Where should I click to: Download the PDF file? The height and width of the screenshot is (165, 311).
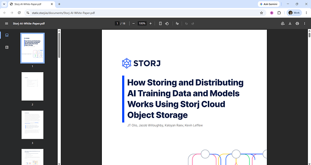coord(290,23)
